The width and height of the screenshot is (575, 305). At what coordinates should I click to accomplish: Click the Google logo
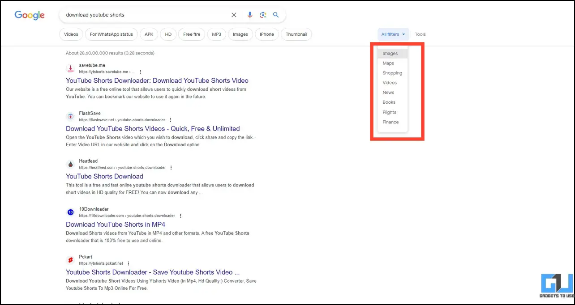(x=30, y=15)
